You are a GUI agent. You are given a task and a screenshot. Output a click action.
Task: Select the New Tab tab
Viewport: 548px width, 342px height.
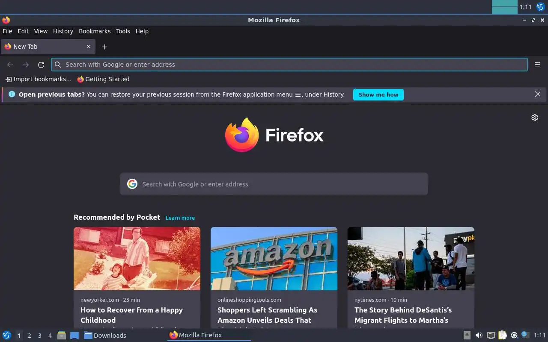pyautogui.click(x=48, y=47)
